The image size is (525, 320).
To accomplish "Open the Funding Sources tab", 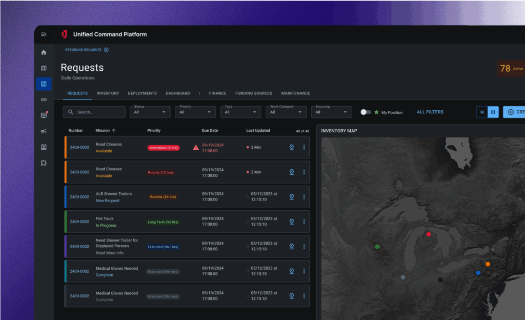I will pyautogui.click(x=253, y=93).
